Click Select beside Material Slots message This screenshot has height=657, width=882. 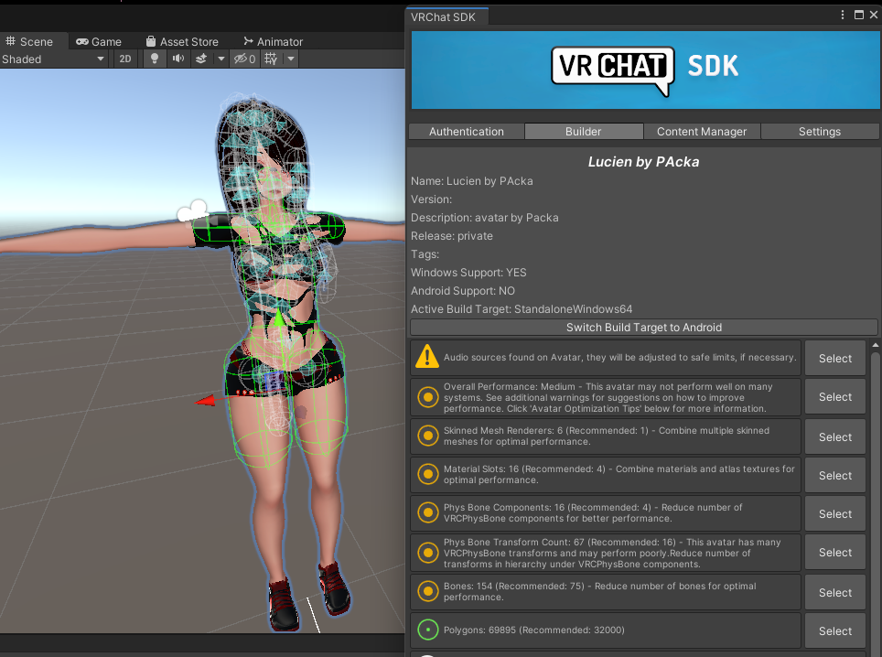pos(835,476)
